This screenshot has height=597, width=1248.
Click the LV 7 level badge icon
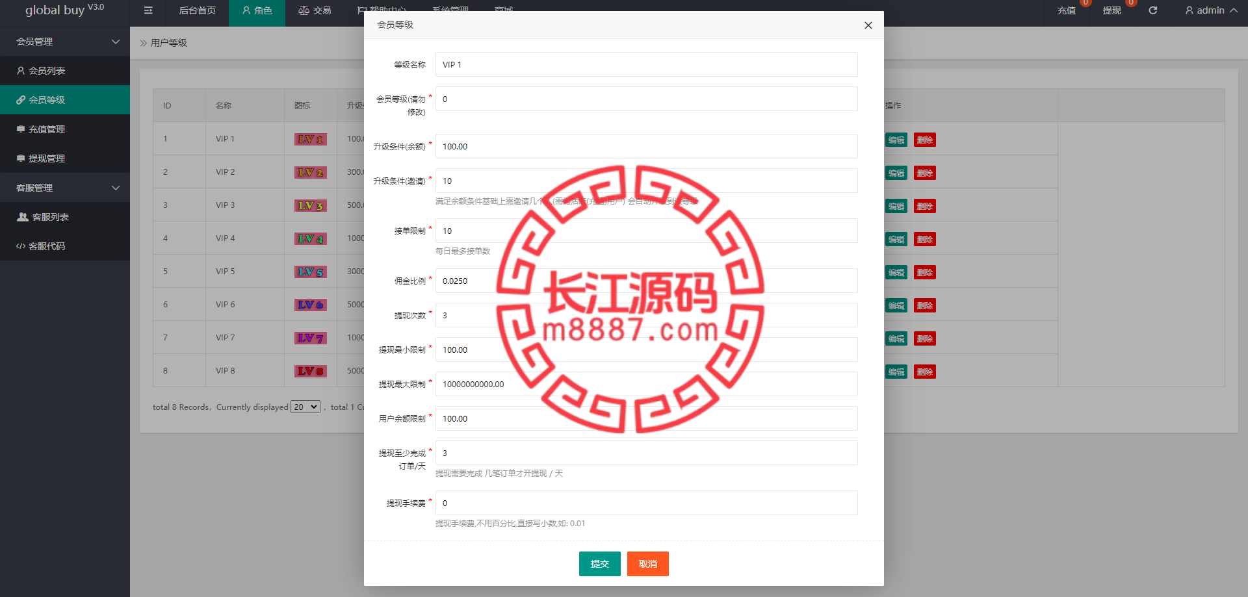point(311,338)
